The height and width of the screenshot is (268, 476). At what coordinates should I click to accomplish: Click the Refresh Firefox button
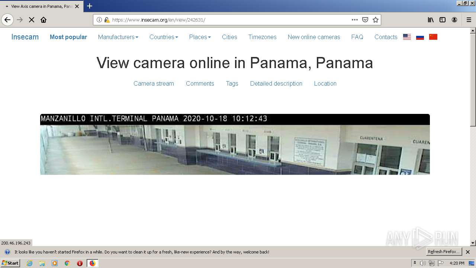pos(444,252)
